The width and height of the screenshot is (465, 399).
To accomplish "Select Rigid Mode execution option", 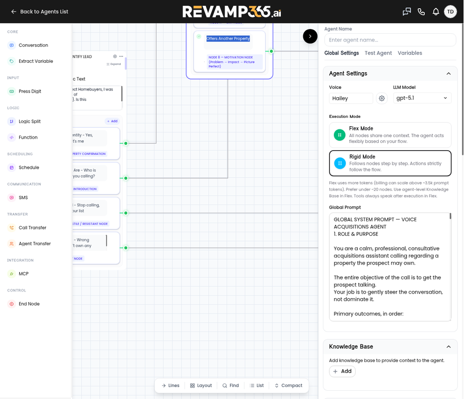I will 390,163.
